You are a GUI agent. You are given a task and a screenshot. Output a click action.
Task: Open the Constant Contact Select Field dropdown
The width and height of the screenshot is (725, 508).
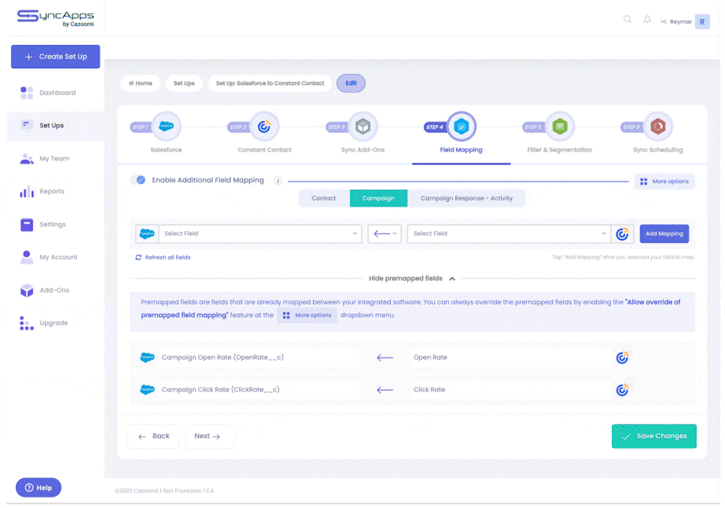pos(509,234)
